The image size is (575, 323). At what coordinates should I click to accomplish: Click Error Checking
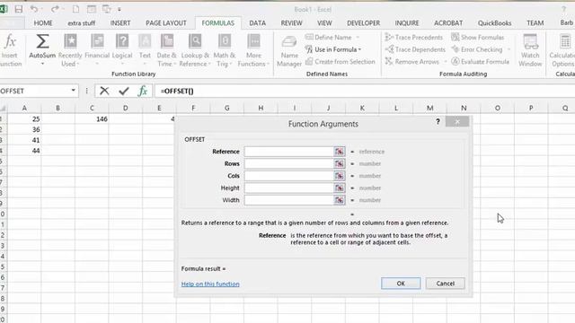477,49
